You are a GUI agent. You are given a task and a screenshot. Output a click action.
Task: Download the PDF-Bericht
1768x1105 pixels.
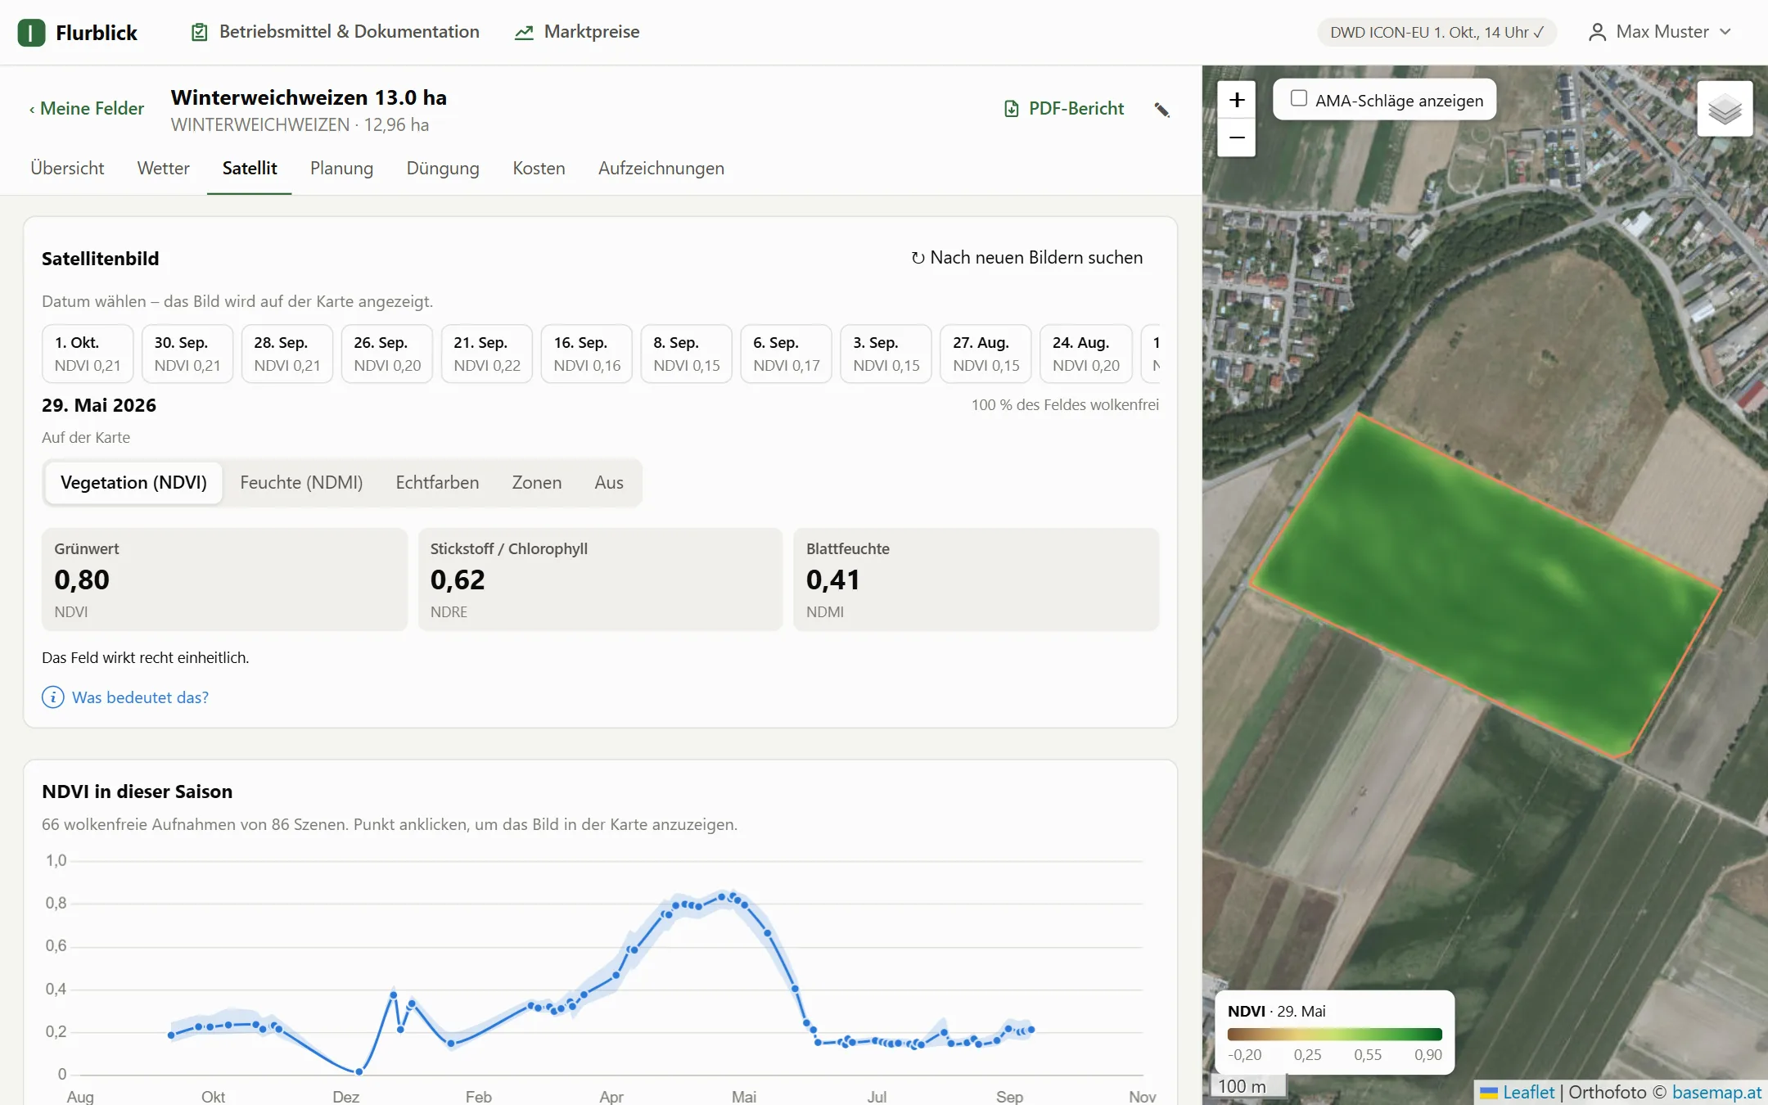tap(1064, 108)
